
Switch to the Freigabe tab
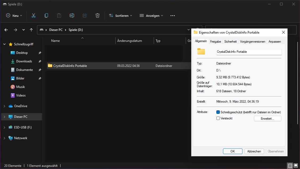click(216, 42)
